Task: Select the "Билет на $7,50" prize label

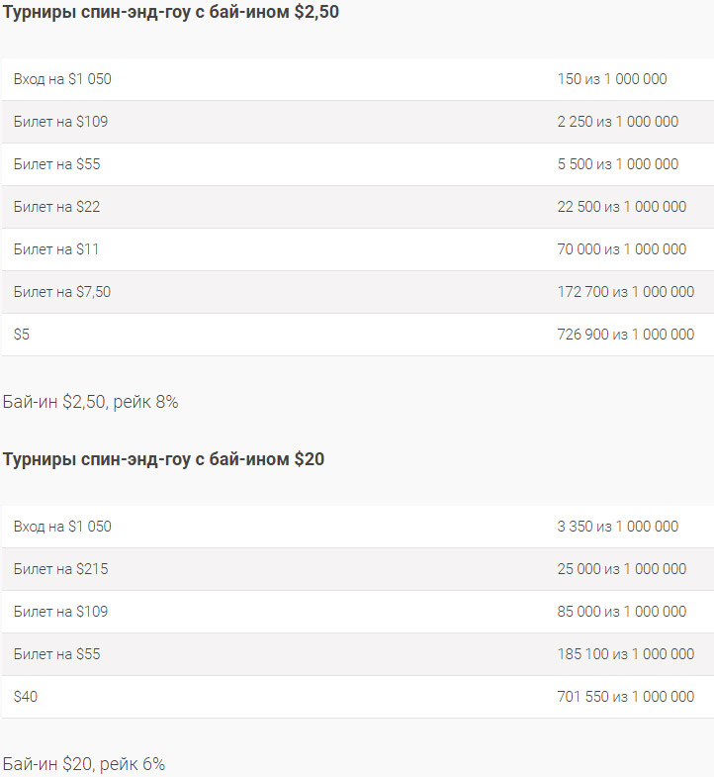Action: click(62, 292)
